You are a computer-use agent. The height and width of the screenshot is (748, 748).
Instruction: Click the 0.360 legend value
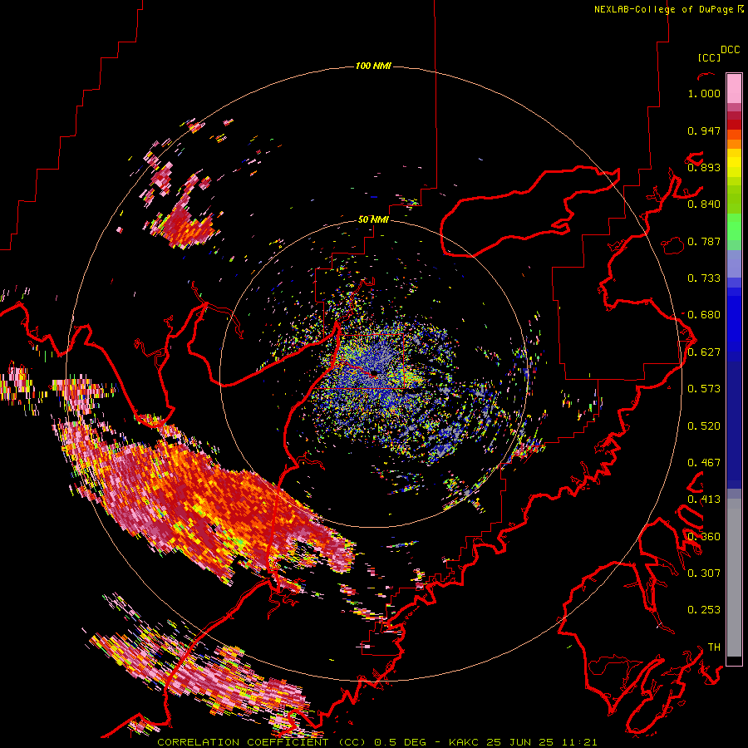click(x=704, y=537)
